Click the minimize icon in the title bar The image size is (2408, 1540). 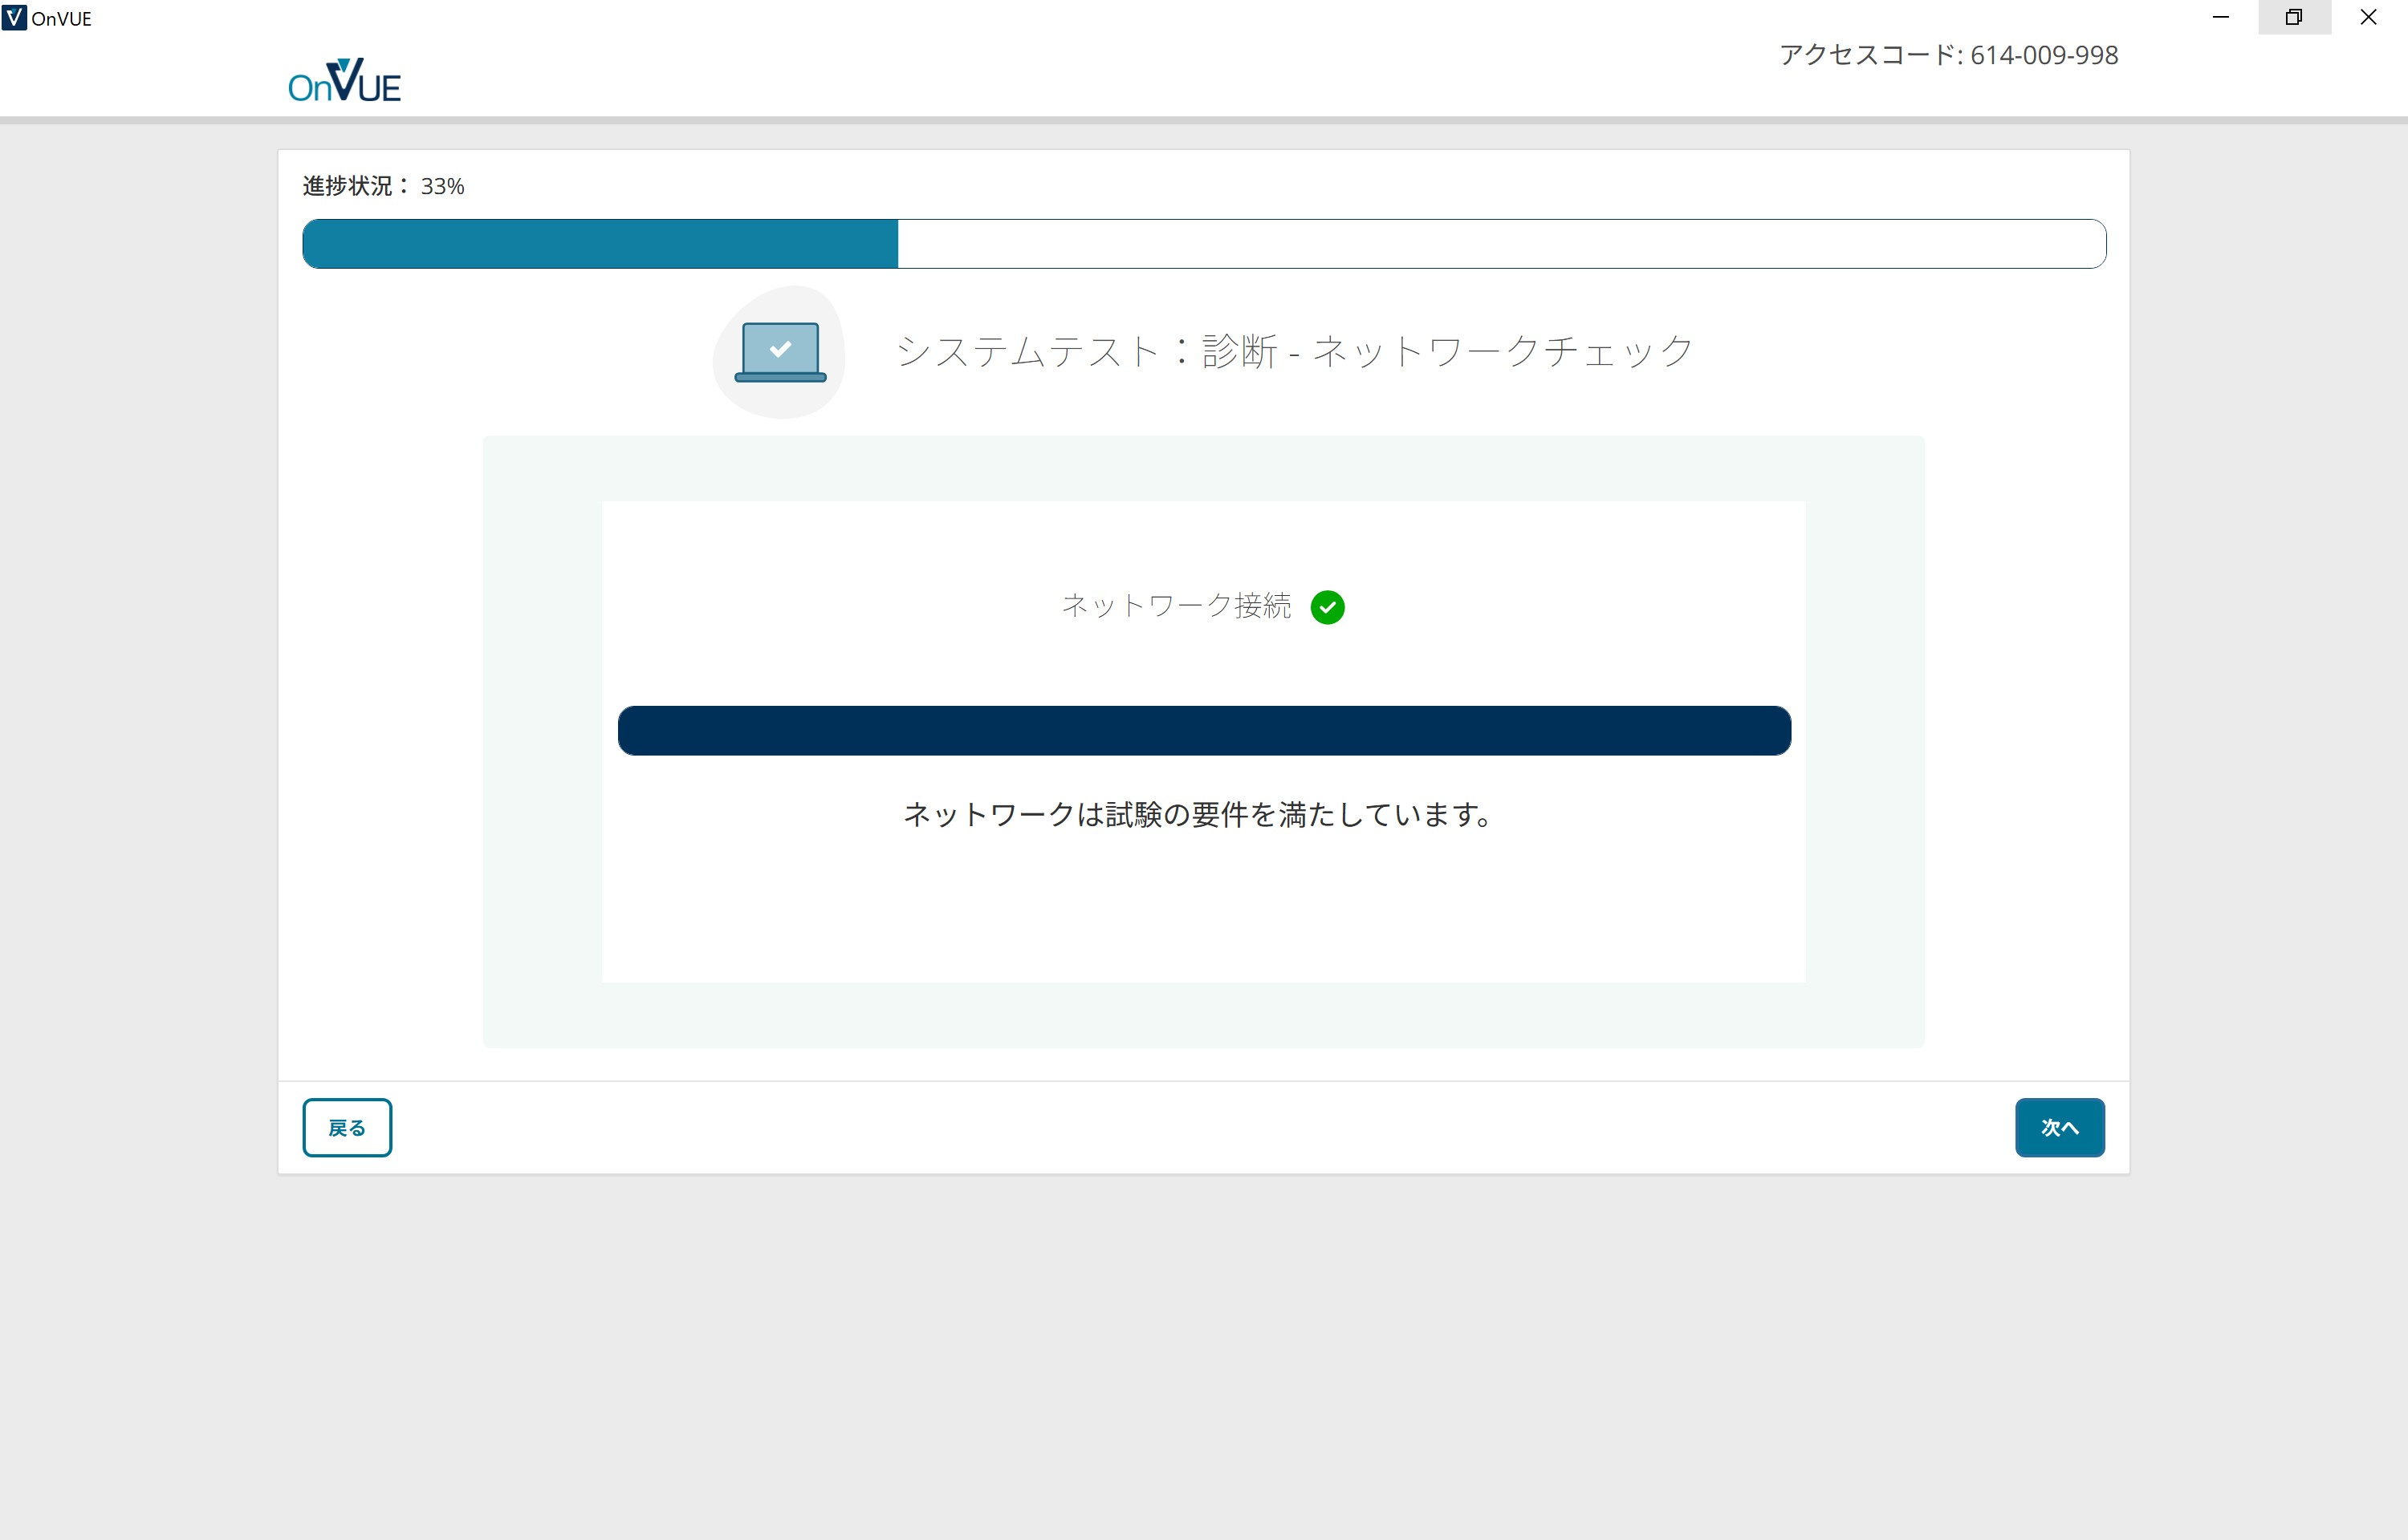pos(2222,17)
